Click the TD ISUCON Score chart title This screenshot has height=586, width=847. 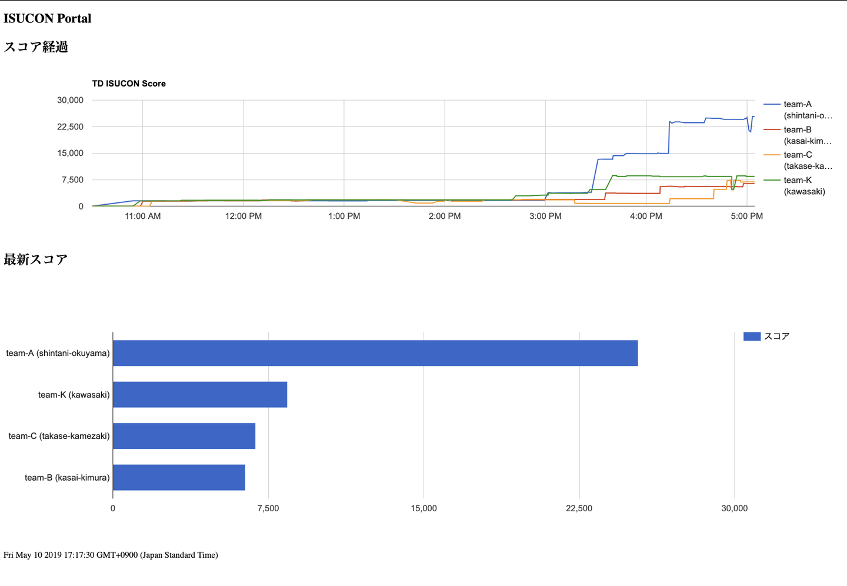click(x=129, y=84)
